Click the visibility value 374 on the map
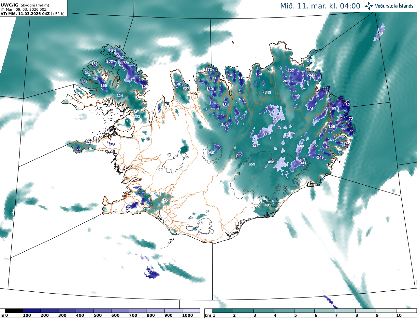 (266, 133)
